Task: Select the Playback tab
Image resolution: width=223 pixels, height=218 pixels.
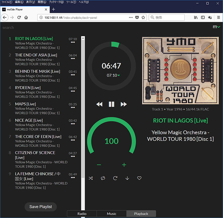Action: click(x=141, y=213)
